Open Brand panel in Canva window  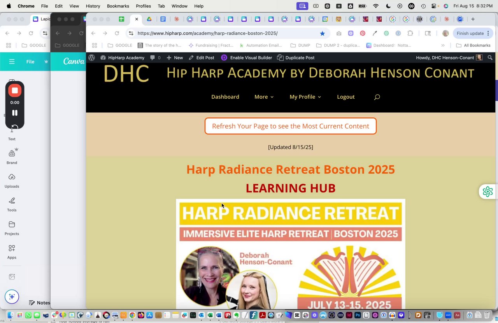[x=12, y=157]
